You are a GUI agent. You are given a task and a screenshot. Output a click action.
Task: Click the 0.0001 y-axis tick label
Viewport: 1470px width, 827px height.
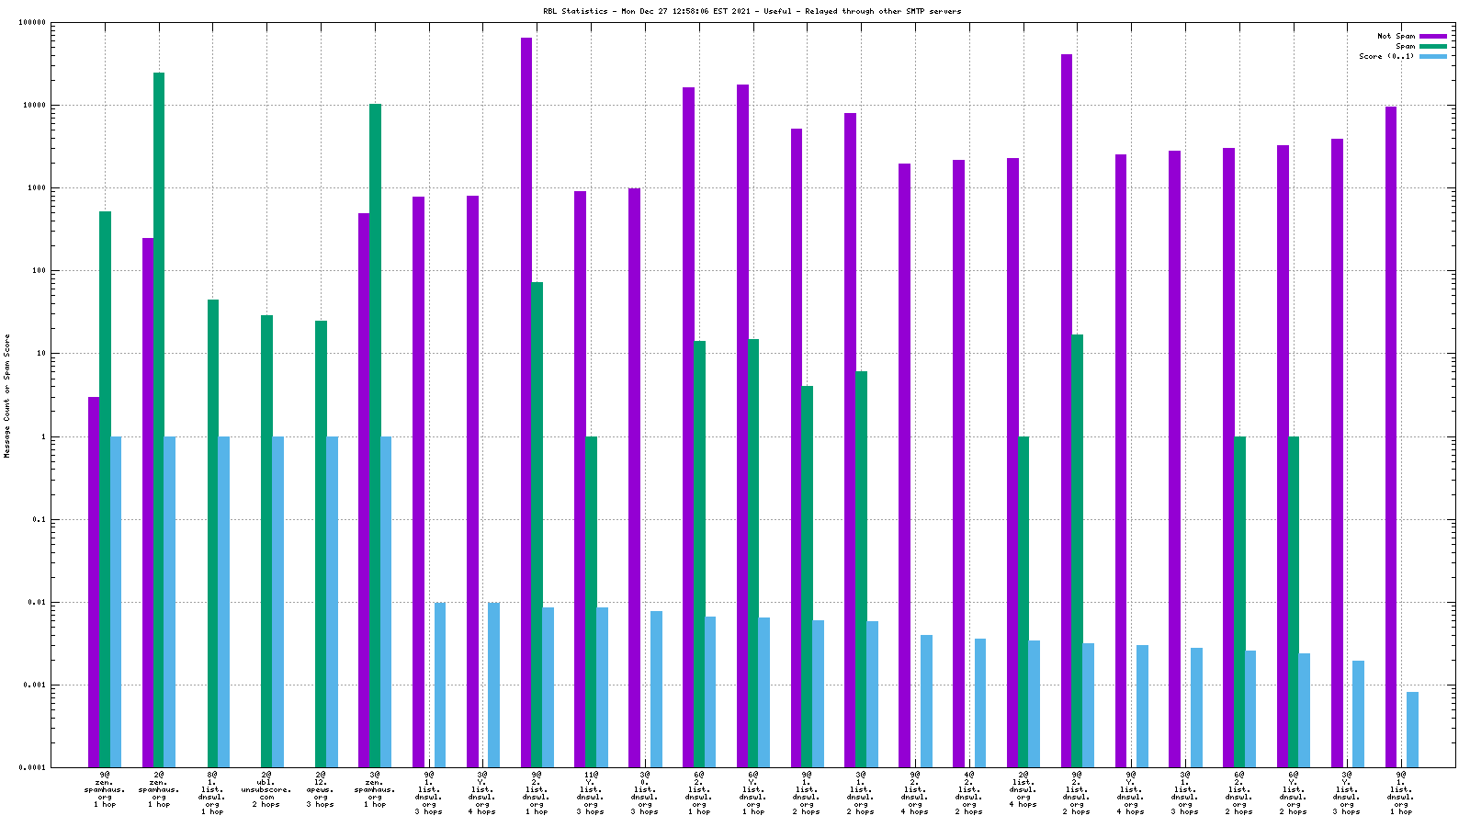point(34,768)
